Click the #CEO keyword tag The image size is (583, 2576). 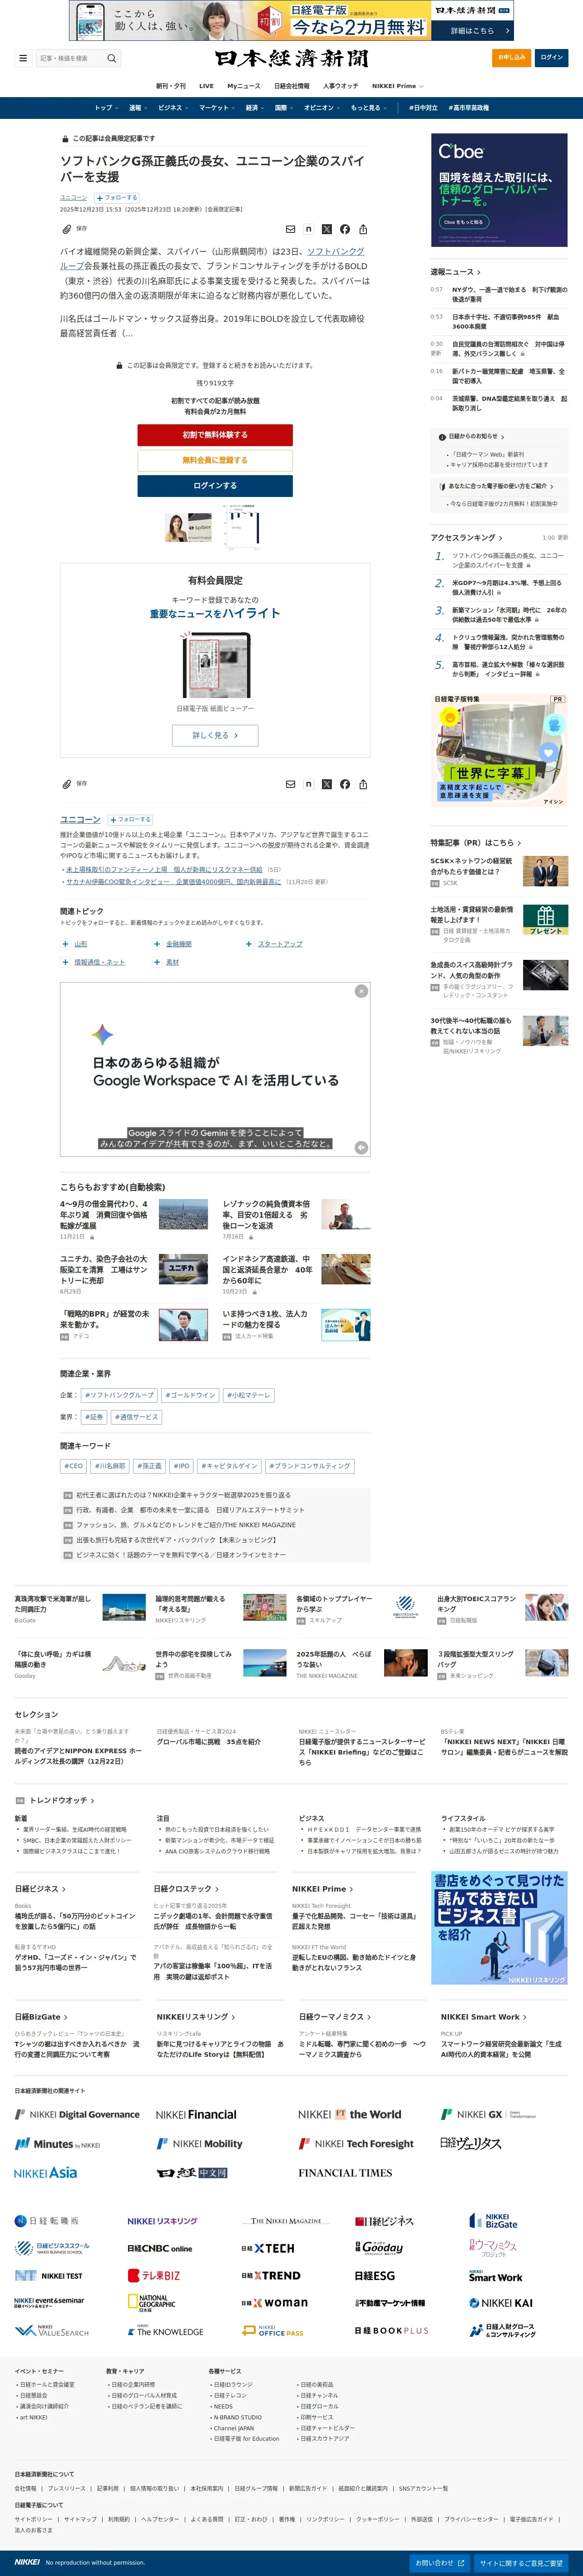pyautogui.click(x=74, y=1466)
